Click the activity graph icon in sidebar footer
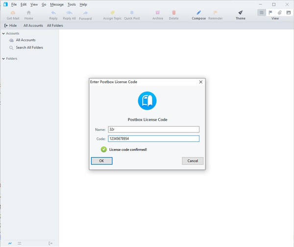The image size is (294, 247). pyautogui.click(x=9, y=243)
